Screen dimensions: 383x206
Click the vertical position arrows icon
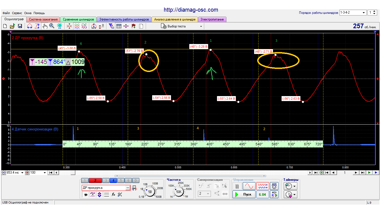tap(99, 195)
